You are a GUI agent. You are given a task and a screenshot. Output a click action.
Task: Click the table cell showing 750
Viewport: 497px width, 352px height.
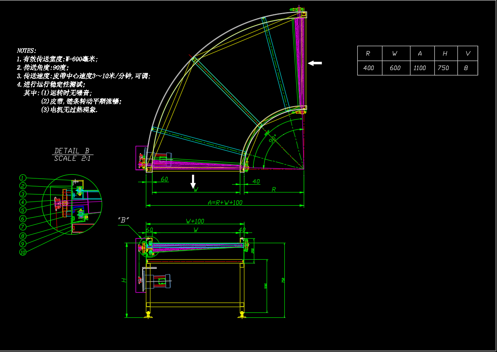pos(443,68)
